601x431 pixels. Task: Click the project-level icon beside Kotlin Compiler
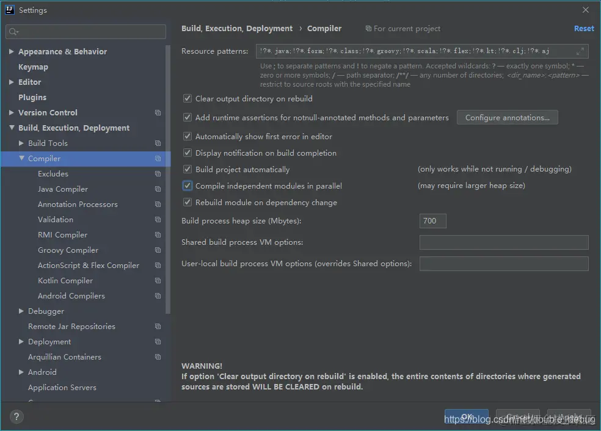(x=158, y=281)
